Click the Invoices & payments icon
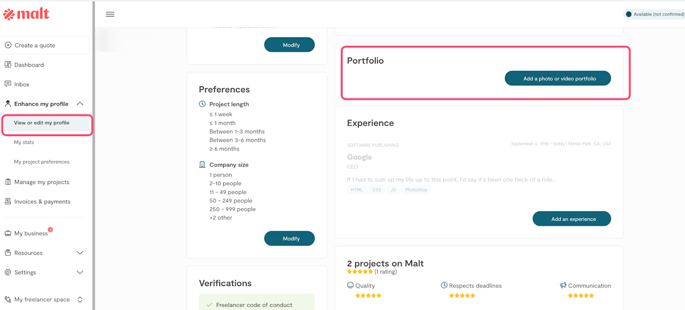 (8, 202)
